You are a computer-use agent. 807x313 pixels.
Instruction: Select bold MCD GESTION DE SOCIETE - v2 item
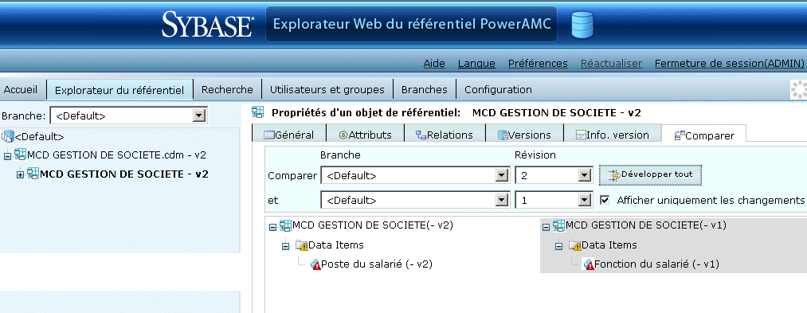[124, 174]
